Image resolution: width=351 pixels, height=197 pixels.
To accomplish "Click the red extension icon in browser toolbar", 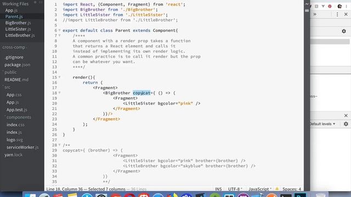I will (330, 6).
